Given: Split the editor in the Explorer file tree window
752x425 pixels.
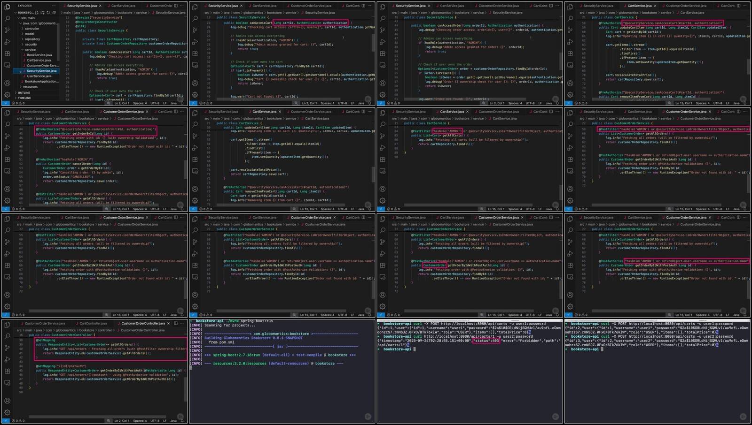Looking at the screenshot, I should coord(176,6).
